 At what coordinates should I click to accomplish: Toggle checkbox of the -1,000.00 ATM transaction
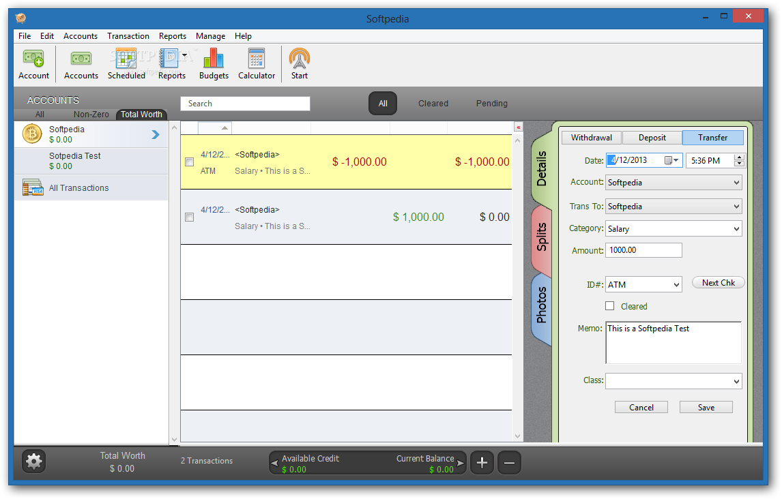tap(190, 162)
